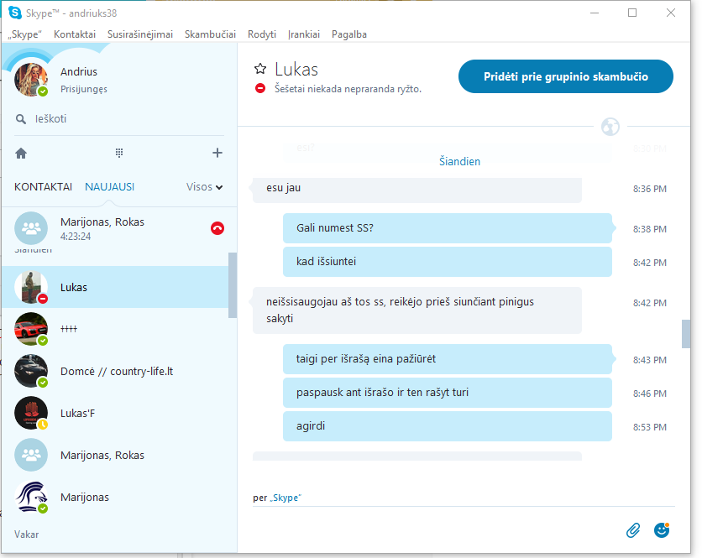This screenshot has width=702, height=558.
Task: Click Lukas's name in chat header
Action: (x=296, y=70)
